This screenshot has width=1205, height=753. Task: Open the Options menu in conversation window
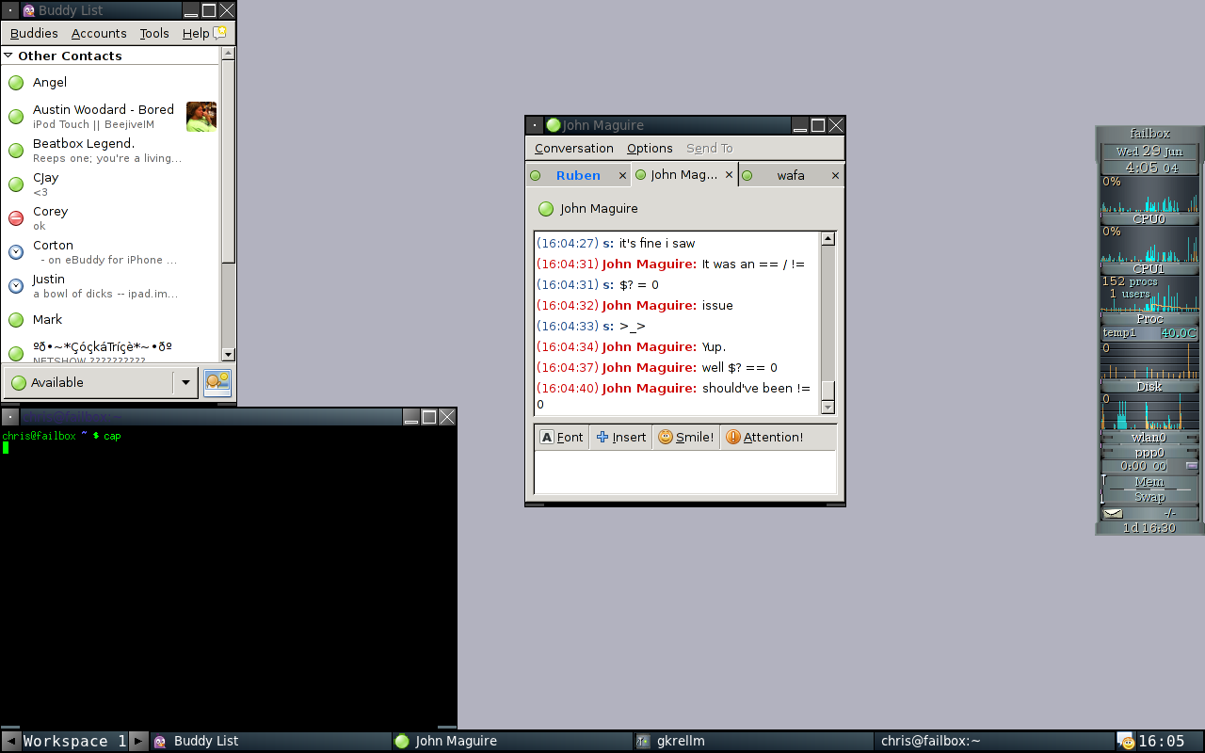click(650, 149)
